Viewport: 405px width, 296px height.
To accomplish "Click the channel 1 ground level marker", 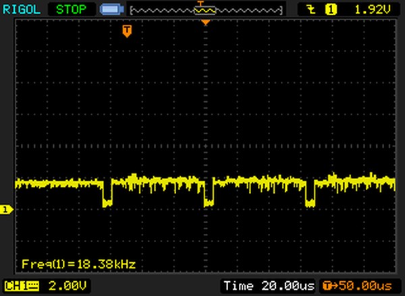I will pyautogui.click(x=6, y=210).
